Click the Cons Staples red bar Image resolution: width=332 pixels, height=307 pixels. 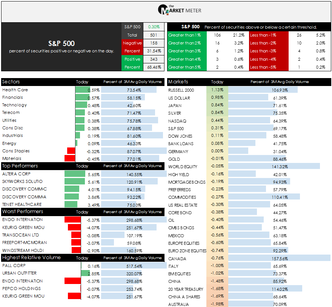[x=71, y=151]
